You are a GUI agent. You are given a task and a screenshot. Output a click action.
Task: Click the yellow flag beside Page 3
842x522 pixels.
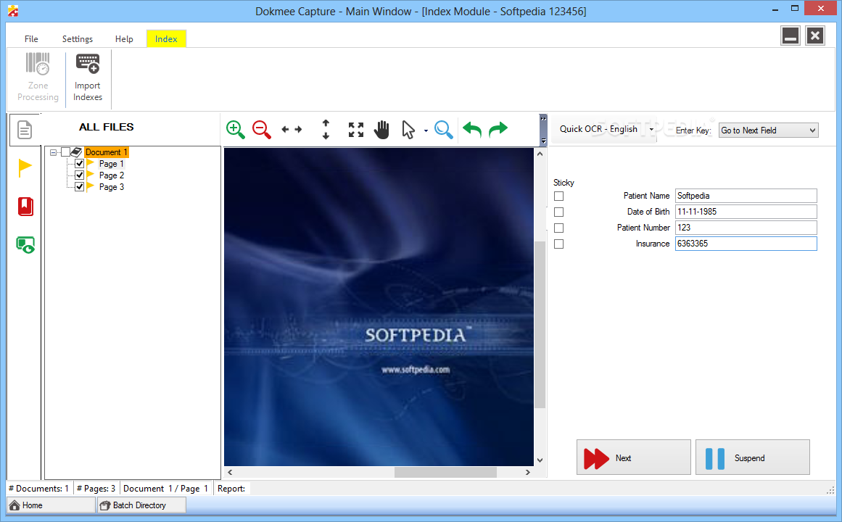point(90,187)
